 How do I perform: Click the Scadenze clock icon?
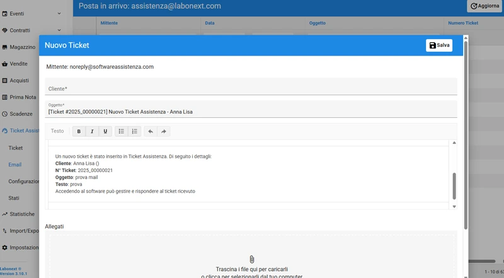pos(4,114)
